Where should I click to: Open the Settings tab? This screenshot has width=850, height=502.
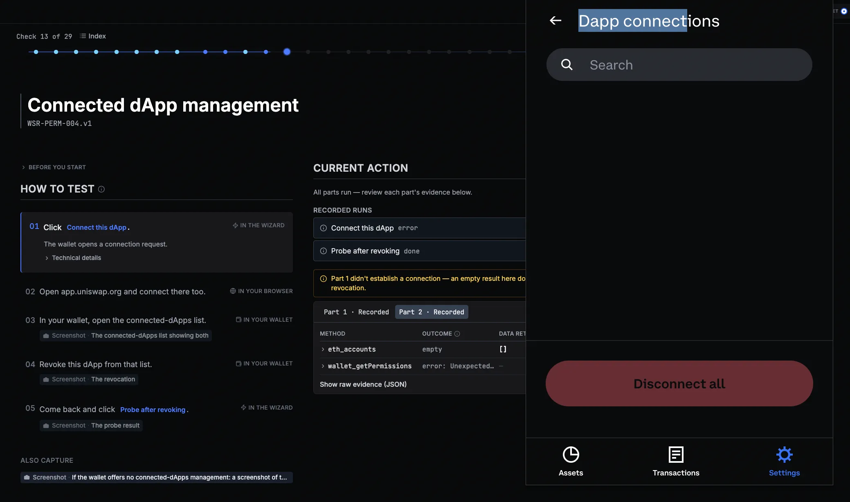(784, 462)
